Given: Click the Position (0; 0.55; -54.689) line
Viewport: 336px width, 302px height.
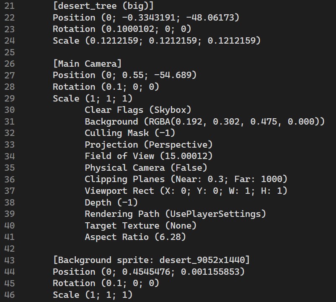Looking at the screenshot, I should (124, 75).
